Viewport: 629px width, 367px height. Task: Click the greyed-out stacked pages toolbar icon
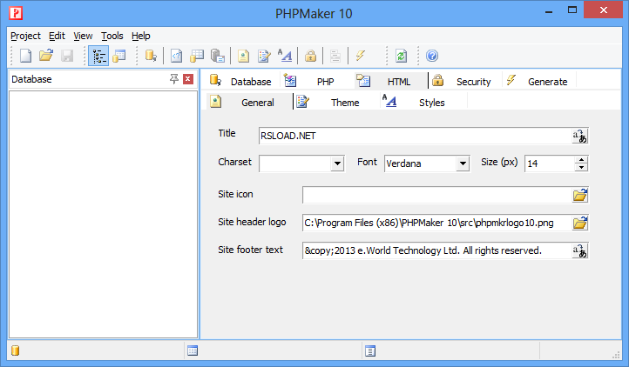pyautogui.click(x=335, y=56)
